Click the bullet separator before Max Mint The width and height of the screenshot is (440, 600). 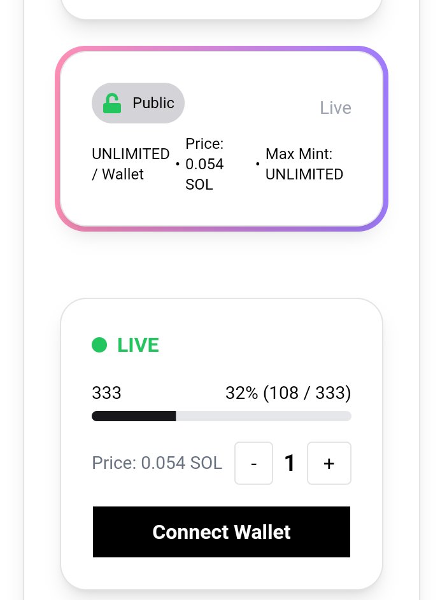257,164
